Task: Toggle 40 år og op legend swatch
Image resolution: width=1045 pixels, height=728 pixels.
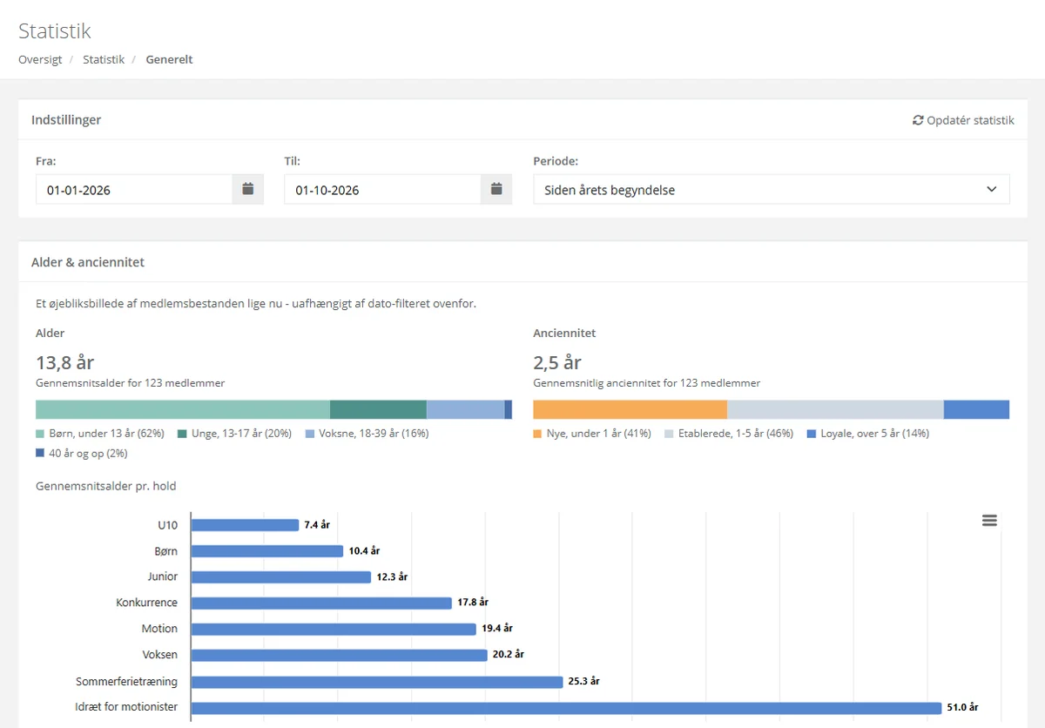Action: (x=40, y=453)
